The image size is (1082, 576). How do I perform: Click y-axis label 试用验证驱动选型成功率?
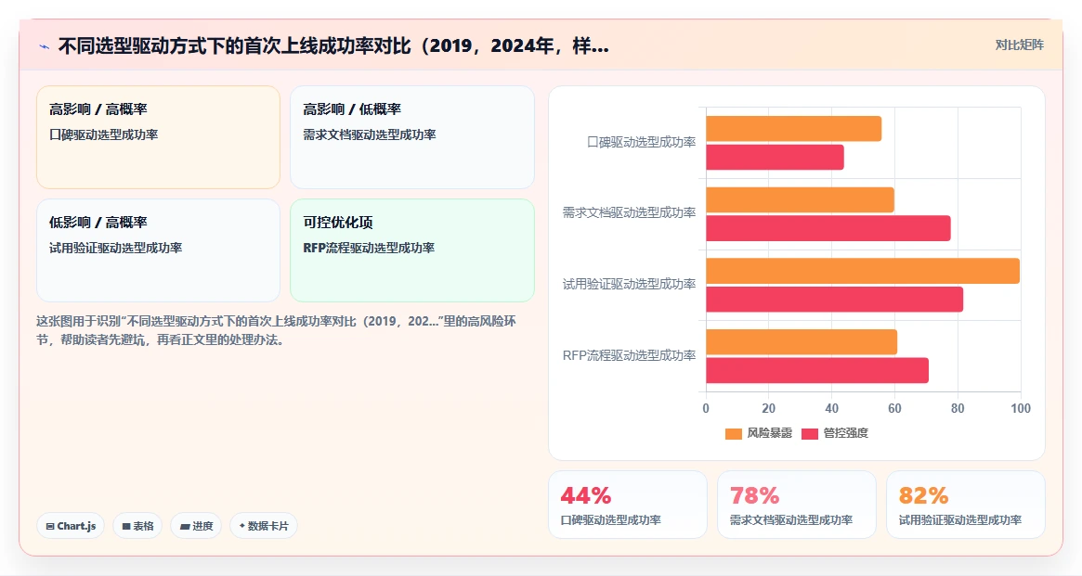629,284
